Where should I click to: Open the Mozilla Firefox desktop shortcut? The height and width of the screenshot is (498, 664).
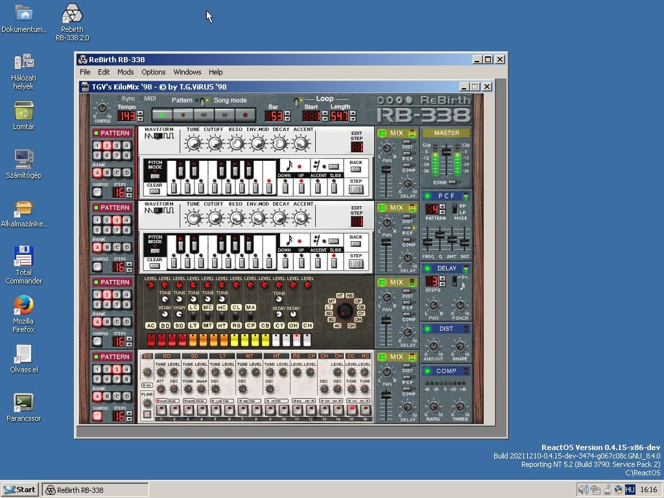click(x=23, y=314)
